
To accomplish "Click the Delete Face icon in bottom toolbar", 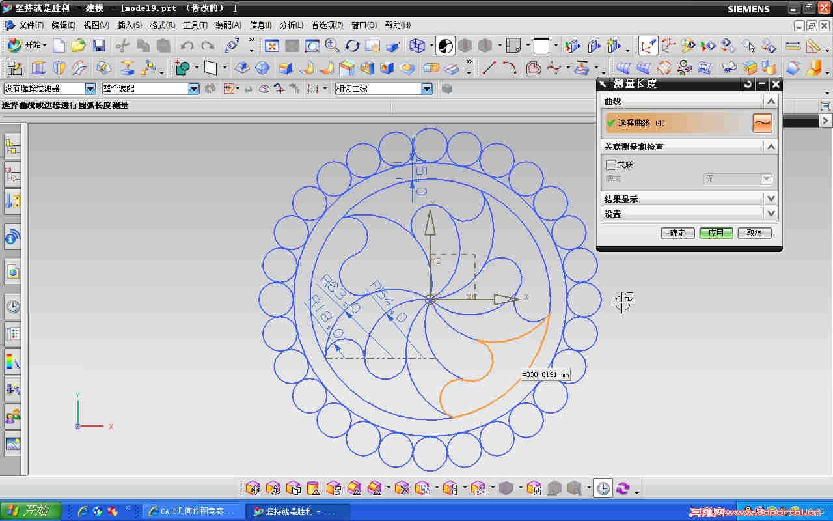I will tap(402, 488).
